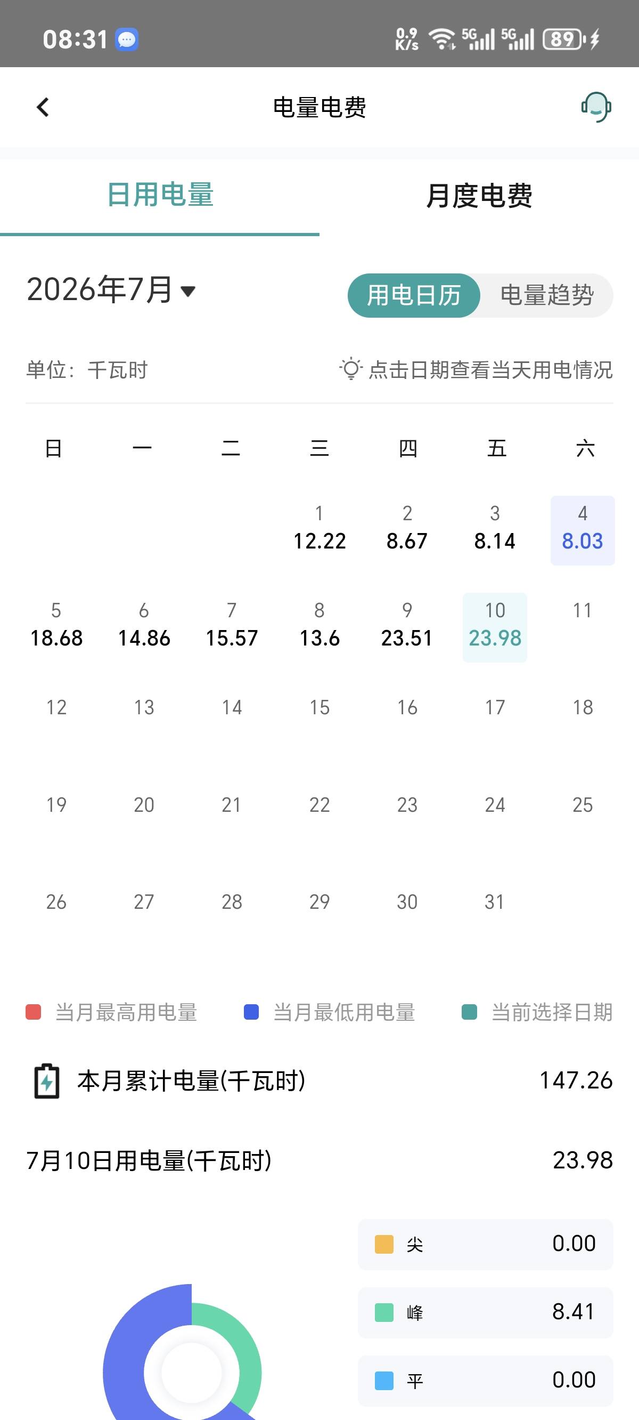Tap the messaging notification icon in status bar
639x1420 pixels.
tap(127, 39)
